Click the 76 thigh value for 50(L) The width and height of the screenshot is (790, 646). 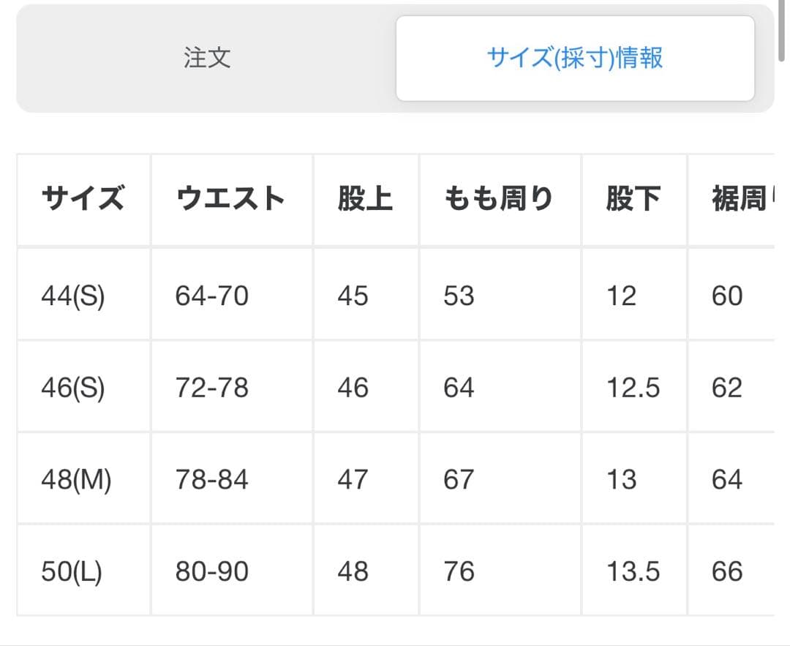coord(459,572)
